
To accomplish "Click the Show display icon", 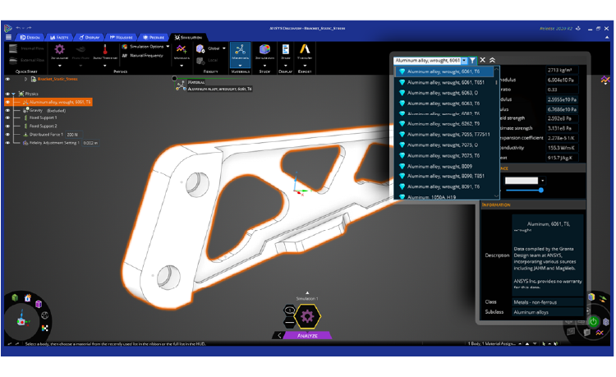I will click(286, 49).
